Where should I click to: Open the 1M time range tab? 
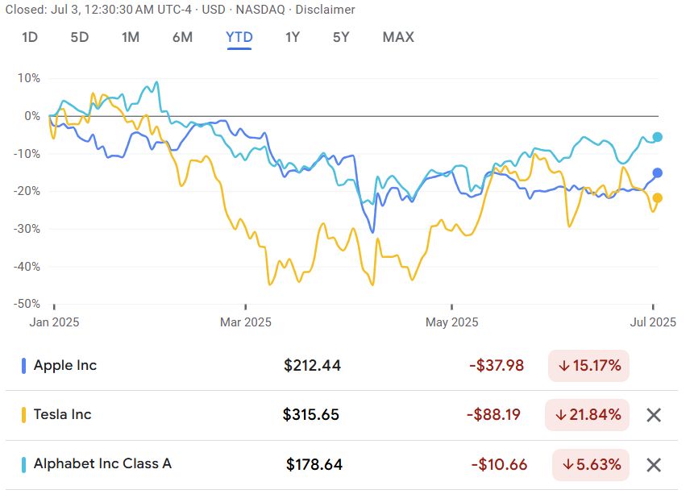click(x=131, y=37)
